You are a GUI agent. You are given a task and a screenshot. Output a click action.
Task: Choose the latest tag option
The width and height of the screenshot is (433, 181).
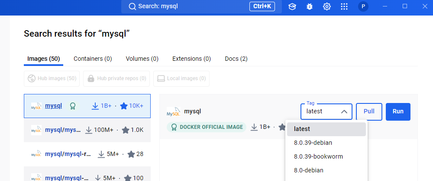coord(326,129)
